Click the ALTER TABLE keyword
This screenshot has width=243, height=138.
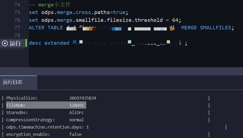(x=46, y=28)
